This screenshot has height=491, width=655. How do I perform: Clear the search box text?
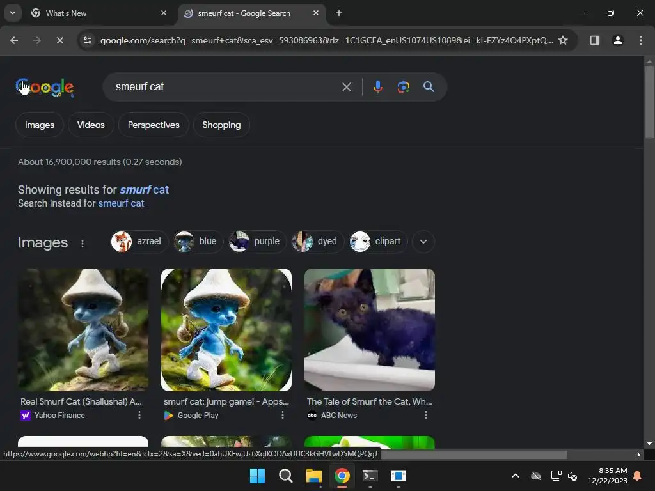346,87
